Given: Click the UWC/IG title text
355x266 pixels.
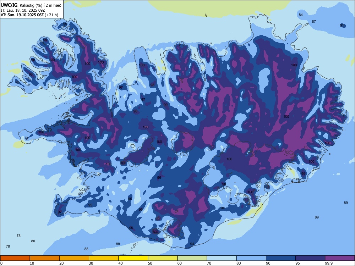Looking at the screenshot, I should tap(9, 5).
